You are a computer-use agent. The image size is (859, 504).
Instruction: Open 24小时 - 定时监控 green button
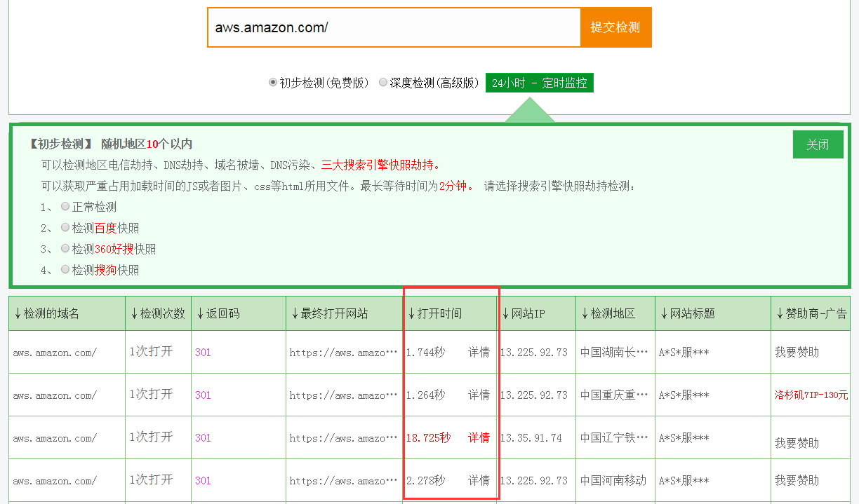tap(540, 83)
